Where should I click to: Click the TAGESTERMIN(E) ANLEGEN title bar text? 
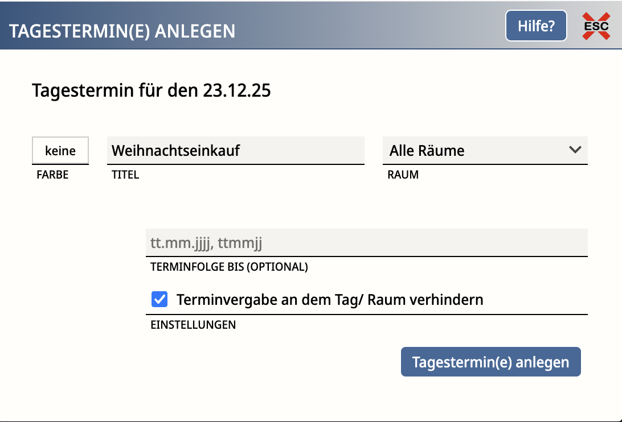[122, 31]
